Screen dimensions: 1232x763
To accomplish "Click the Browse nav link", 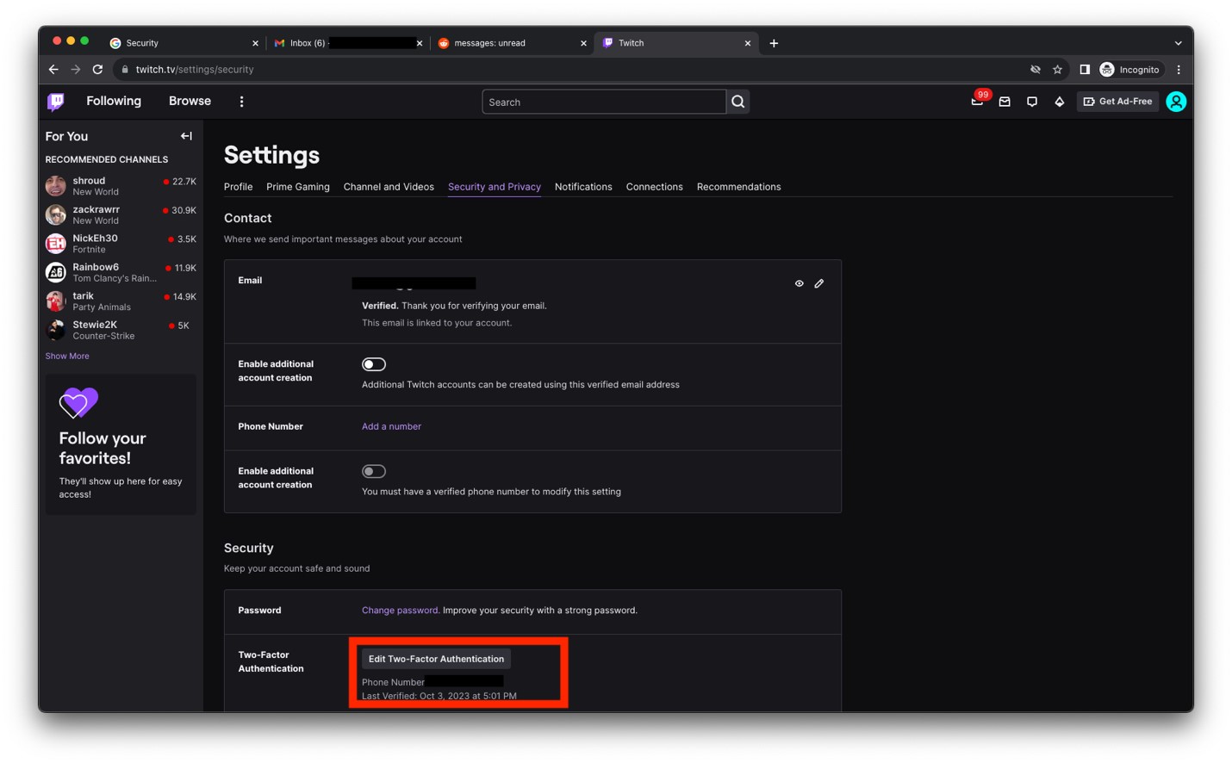I will (x=190, y=101).
